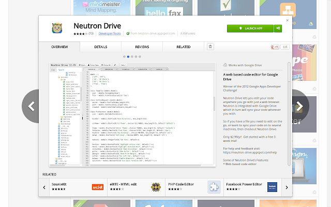Viewport: 331px width, 207px height.
Task: Click the SourceKit orange logo icon
Action: (98, 187)
